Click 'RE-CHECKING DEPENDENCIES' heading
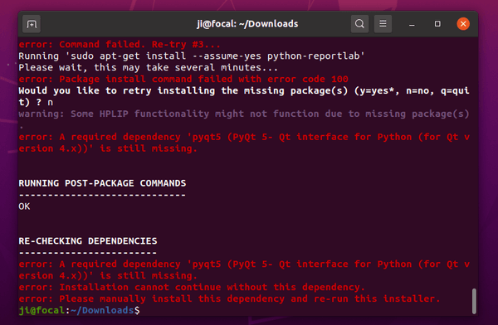498x325 pixels. (x=88, y=241)
